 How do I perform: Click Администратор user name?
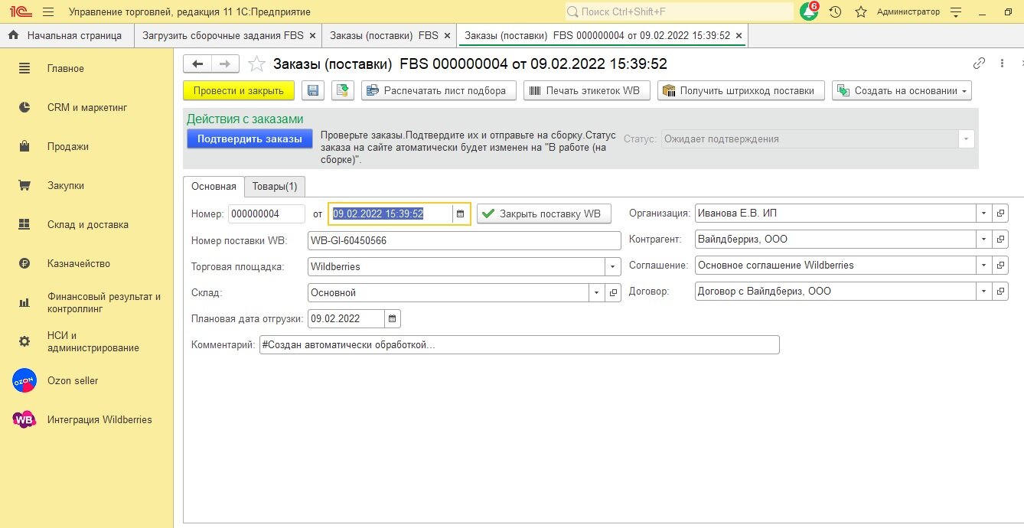(x=908, y=11)
